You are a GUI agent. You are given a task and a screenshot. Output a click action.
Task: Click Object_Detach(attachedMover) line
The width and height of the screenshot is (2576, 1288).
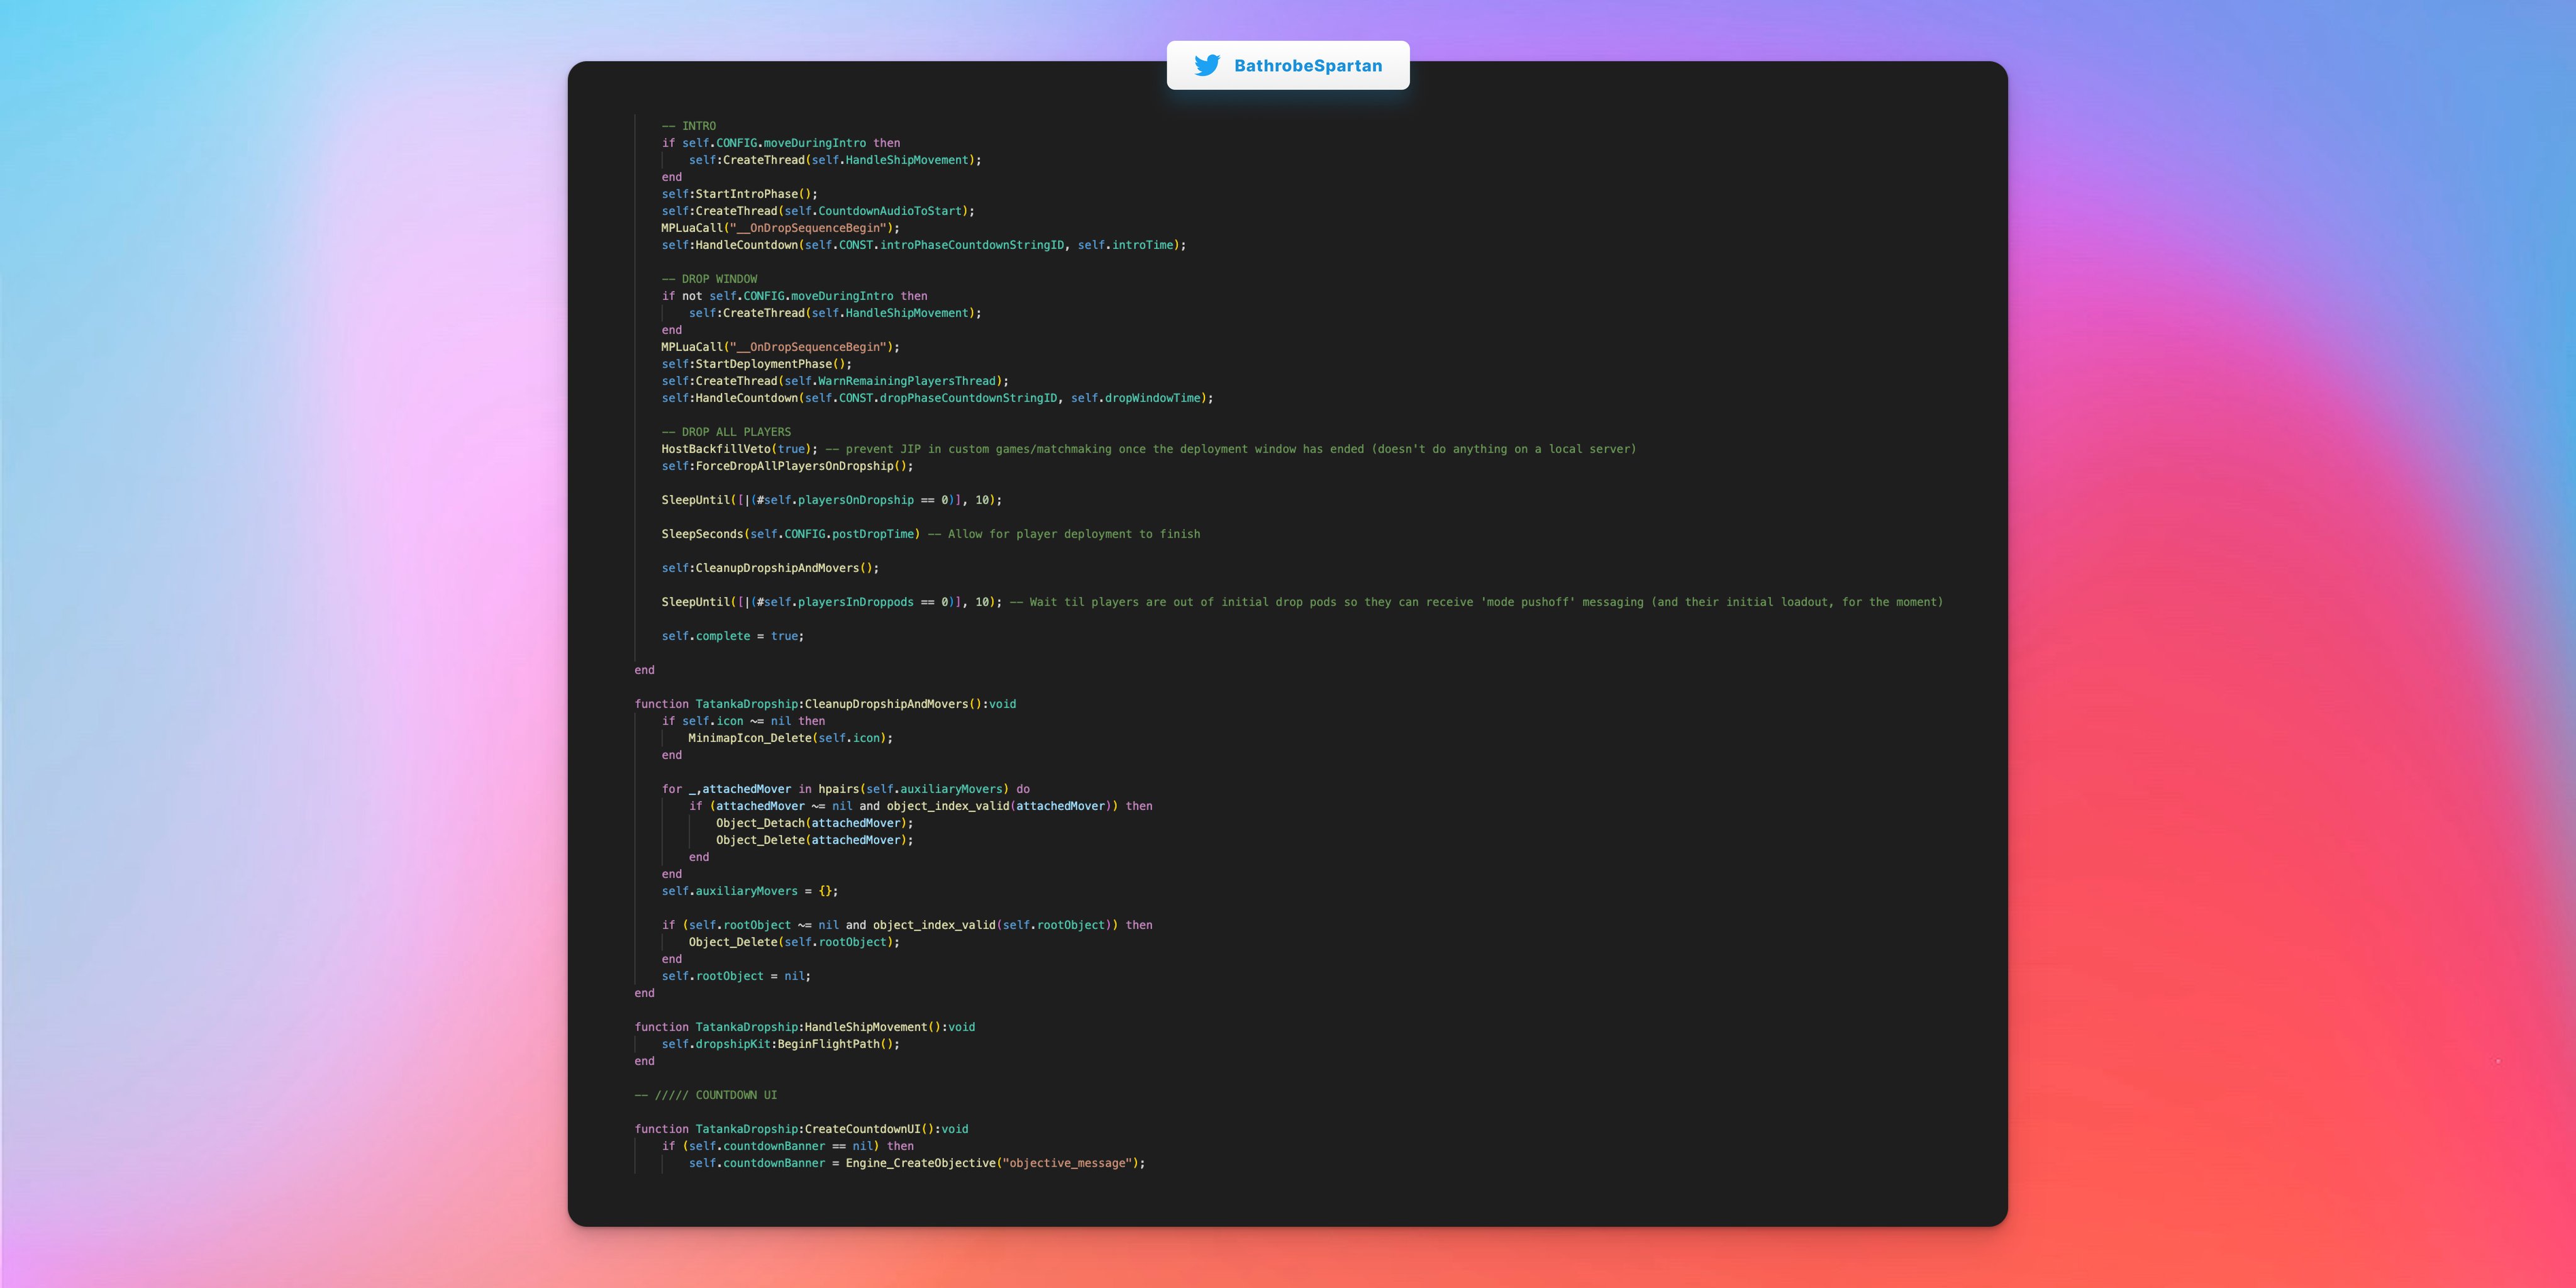814,823
